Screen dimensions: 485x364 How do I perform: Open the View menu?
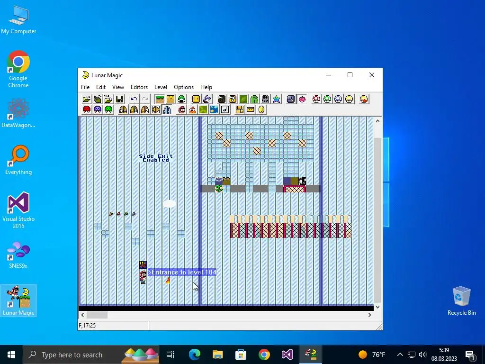tap(118, 87)
